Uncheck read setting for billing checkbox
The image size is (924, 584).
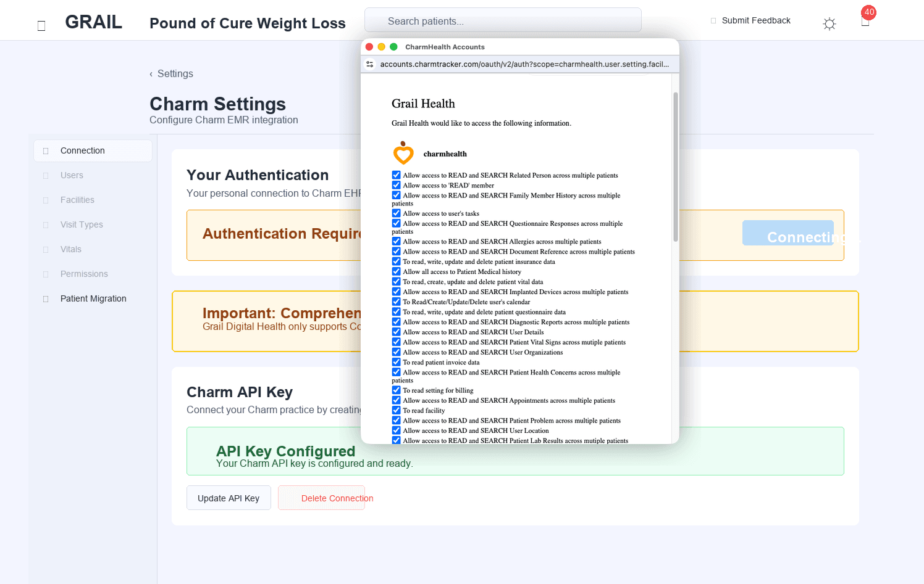397,390
